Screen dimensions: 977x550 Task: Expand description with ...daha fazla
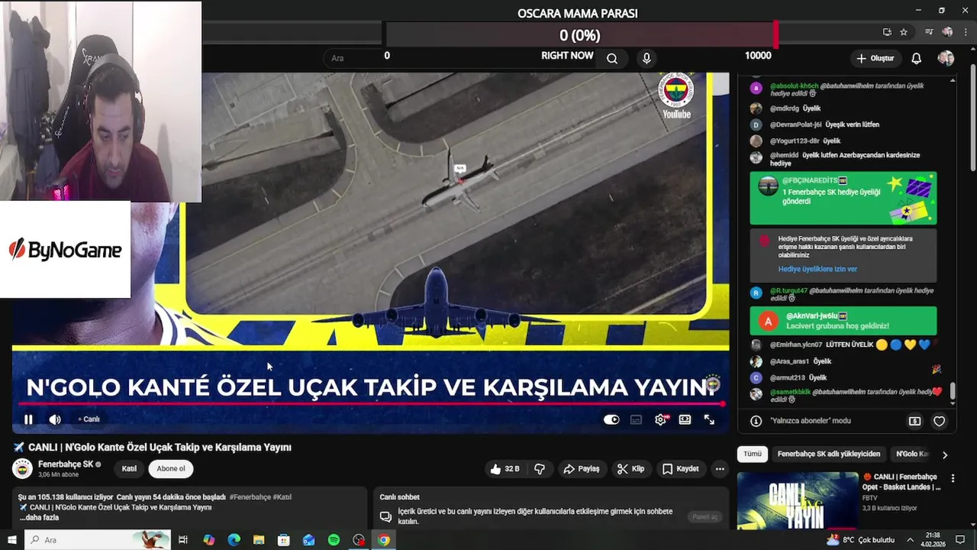(39, 517)
